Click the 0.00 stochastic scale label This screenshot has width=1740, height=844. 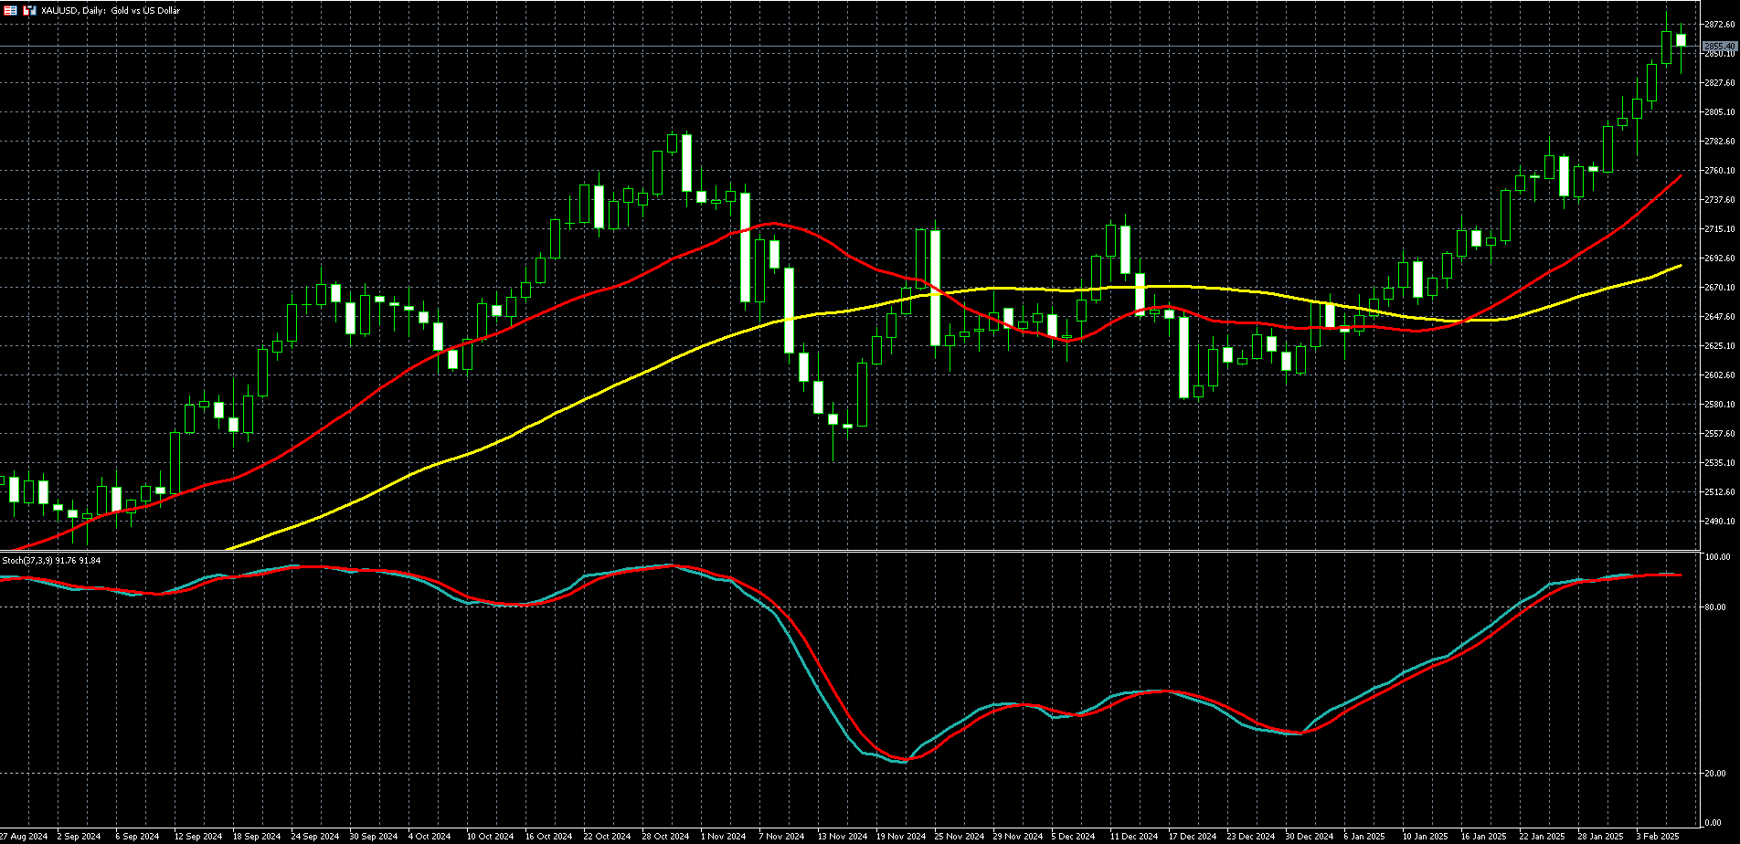1714,823
